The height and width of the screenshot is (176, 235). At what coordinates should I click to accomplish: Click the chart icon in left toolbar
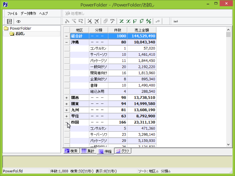coord(9,21)
